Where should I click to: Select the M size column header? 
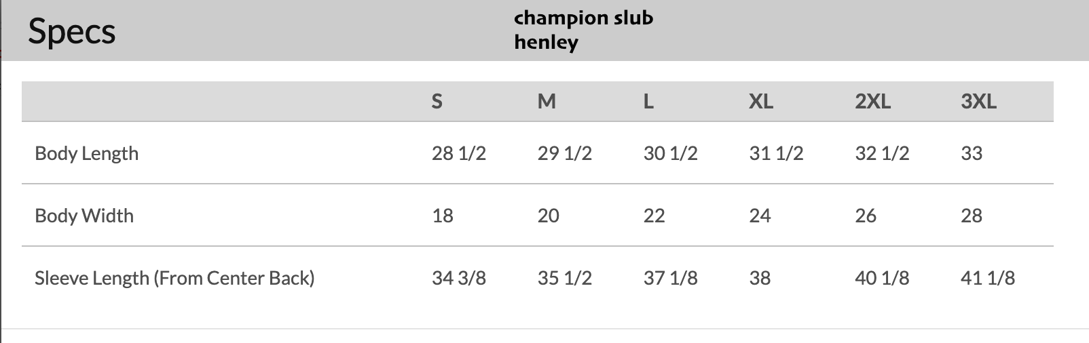(547, 102)
